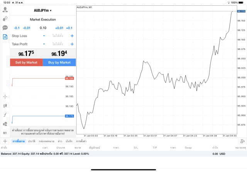Click Sell by Market button

pyautogui.click(x=26, y=62)
